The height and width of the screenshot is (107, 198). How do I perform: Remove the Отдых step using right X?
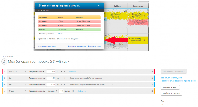coord(152,91)
